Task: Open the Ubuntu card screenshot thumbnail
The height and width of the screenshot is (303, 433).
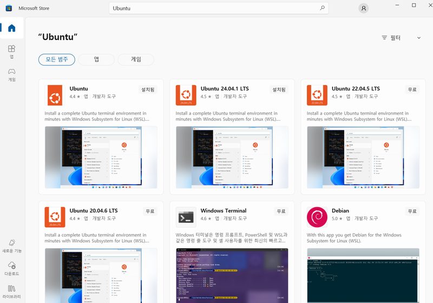Action: pyautogui.click(x=101, y=157)
